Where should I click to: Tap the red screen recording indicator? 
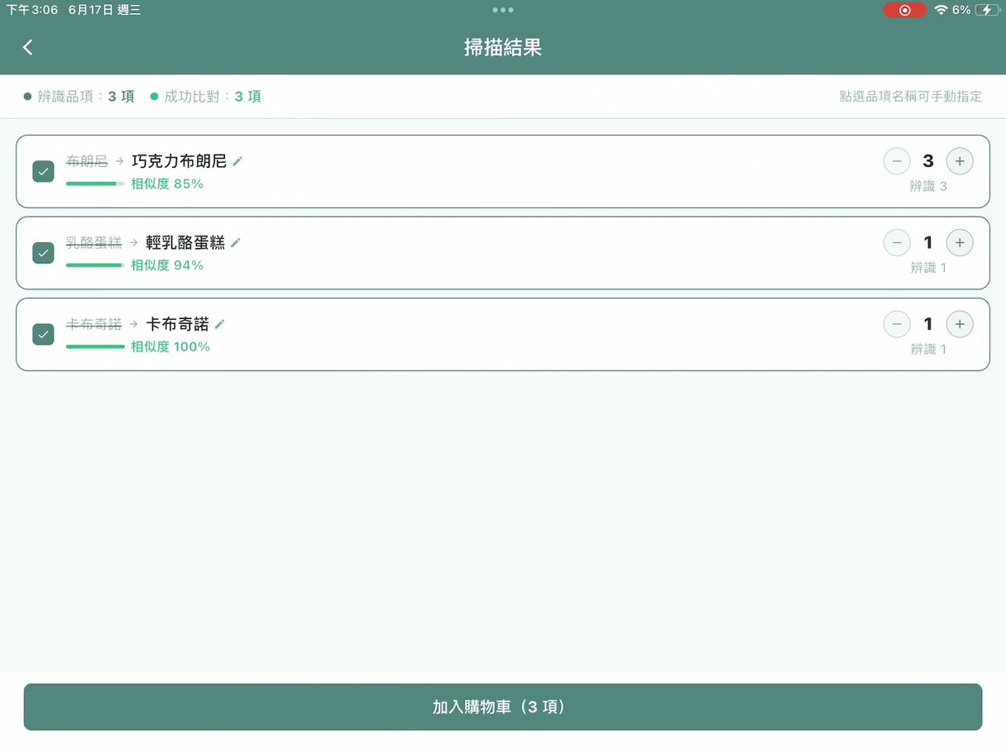pyautogui.click(x=905, y=10)
